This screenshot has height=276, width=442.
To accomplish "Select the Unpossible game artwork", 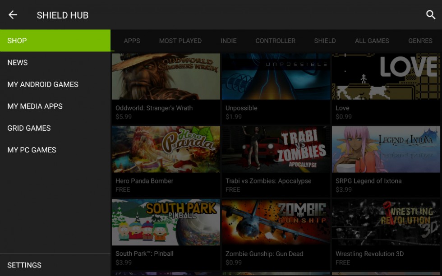I will pos(276,77).
